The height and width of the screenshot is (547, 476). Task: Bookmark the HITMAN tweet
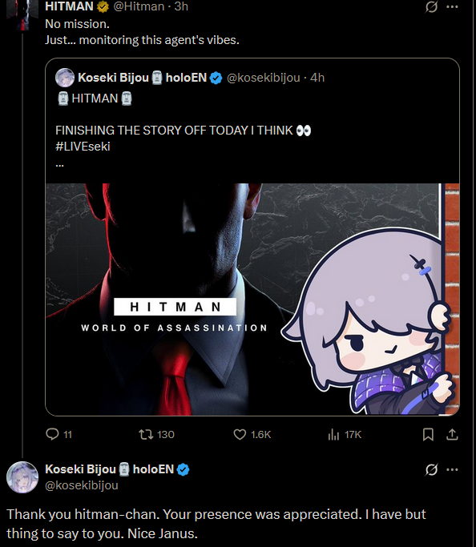pos(428,434)
